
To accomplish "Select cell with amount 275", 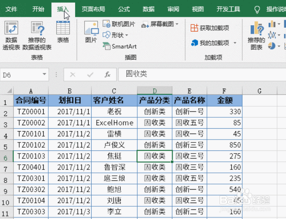I will tap(225, 156).
